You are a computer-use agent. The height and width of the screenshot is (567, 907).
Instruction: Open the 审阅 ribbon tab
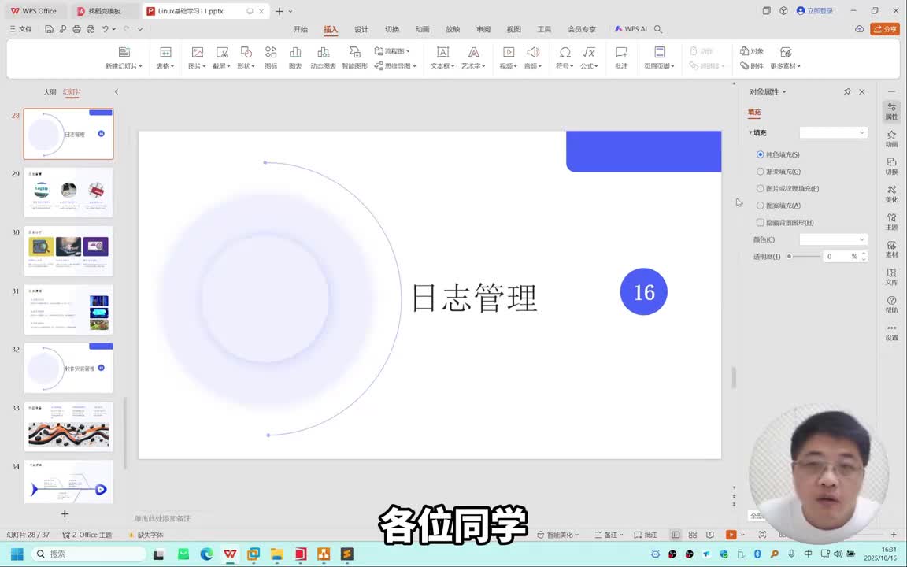(483, 29)
